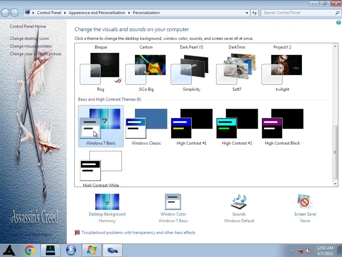Open Google Chrome from the taskbar
The image size is (342, 257).
tap(30, 250)
